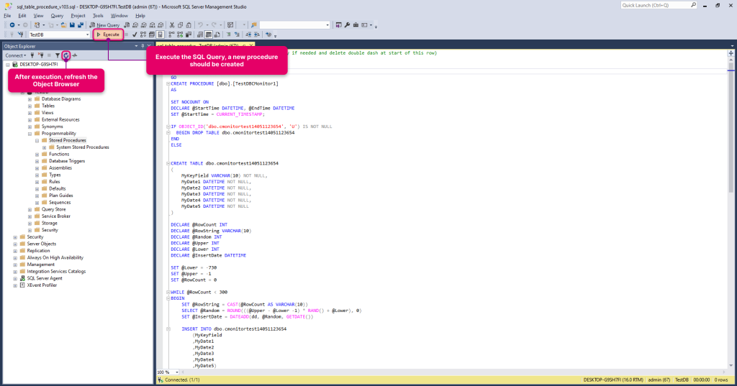Screen dimensions: 737x386
Task: Click the New Query button
Action: click(x=104, y=25)
